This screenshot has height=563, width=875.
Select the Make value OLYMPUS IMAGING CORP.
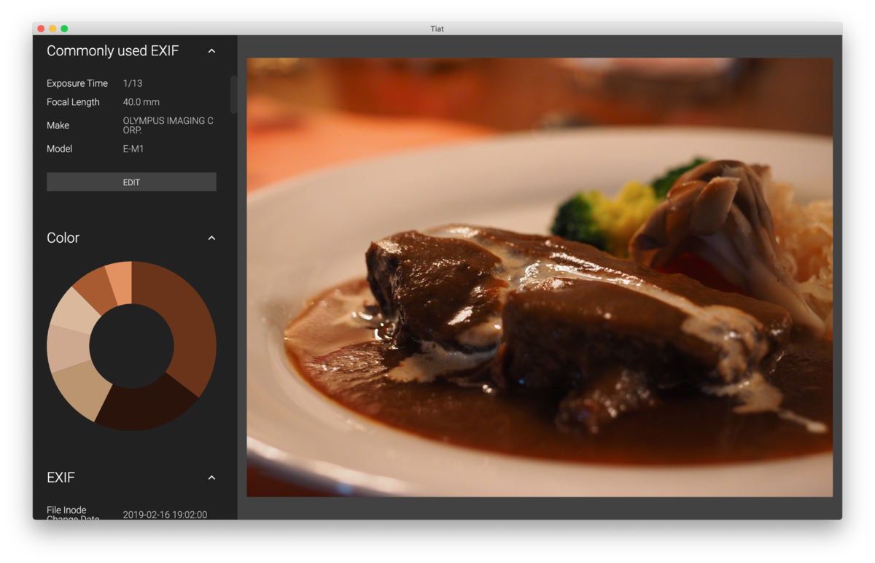coord(168,125)
